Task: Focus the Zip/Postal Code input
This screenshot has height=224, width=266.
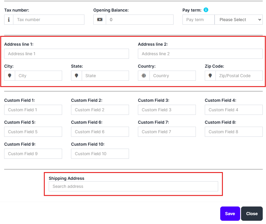Action: coord(239,76)
